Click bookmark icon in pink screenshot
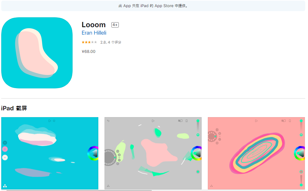Screen dimensions: 308x191 tap(290, 121)
